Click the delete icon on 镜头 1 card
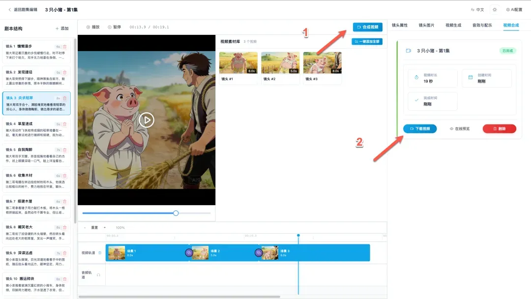Viewport: 531px width, 299px height. click(x=64, y=47)
